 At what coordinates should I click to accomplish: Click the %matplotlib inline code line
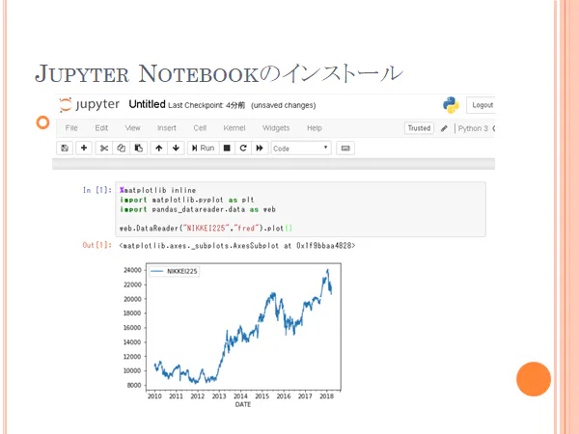[157, 190]
